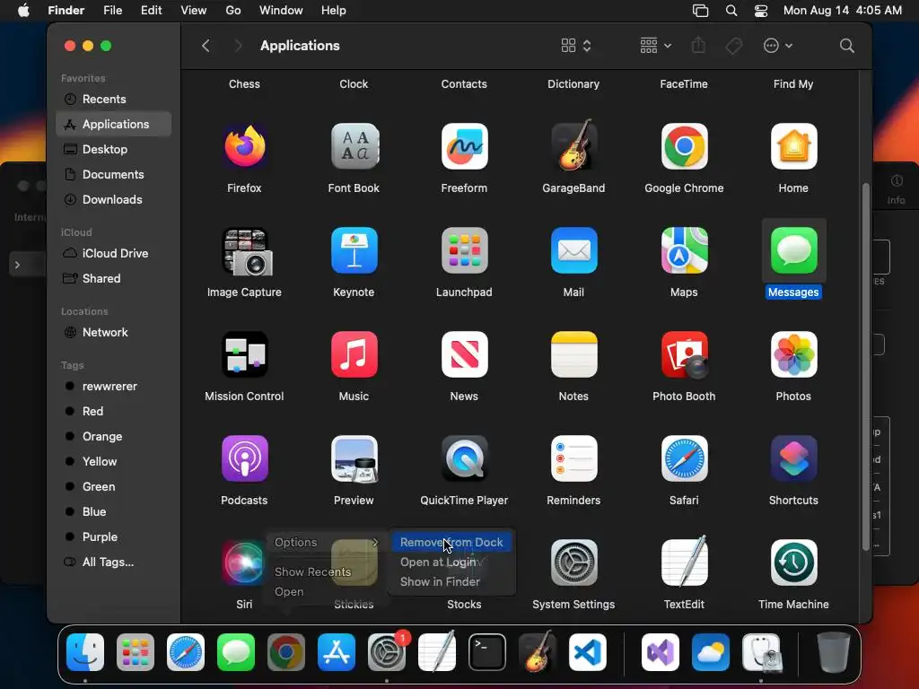Expand the Options submenu arrow

click(x=375, y=543)
